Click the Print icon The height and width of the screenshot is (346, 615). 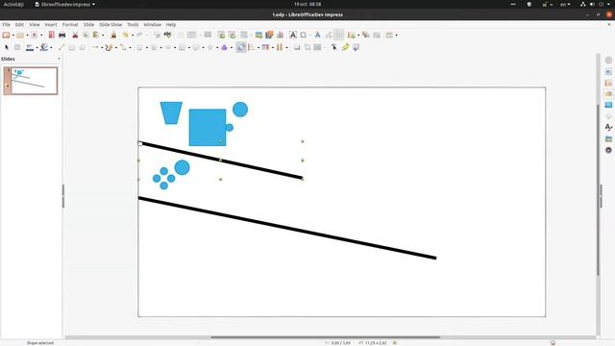[x=61, y=35]
